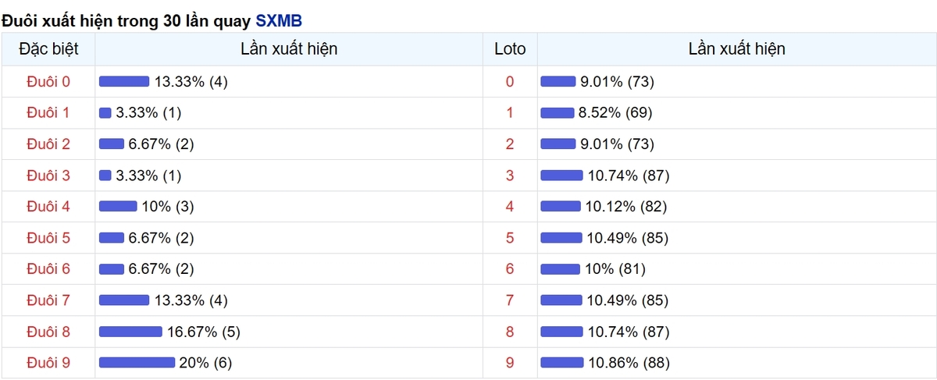Click the 16.67% bar in the Đuôi 8 row
937x380 pixels.
(130, 332)
